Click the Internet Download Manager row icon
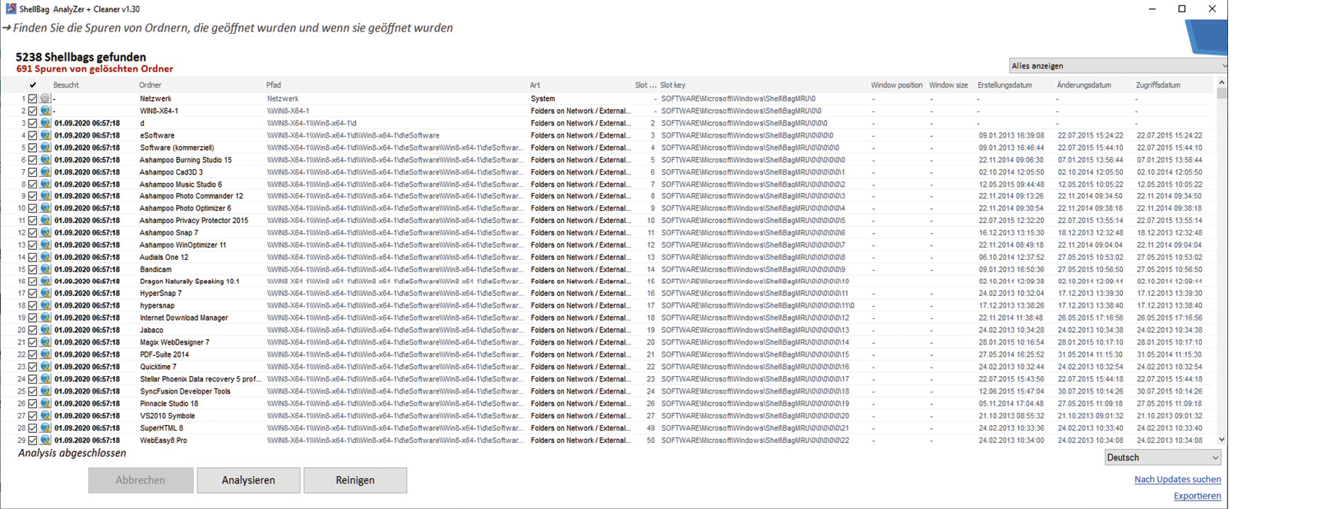The width and height of the screenshot is (1338, 509). coord(45,318)
